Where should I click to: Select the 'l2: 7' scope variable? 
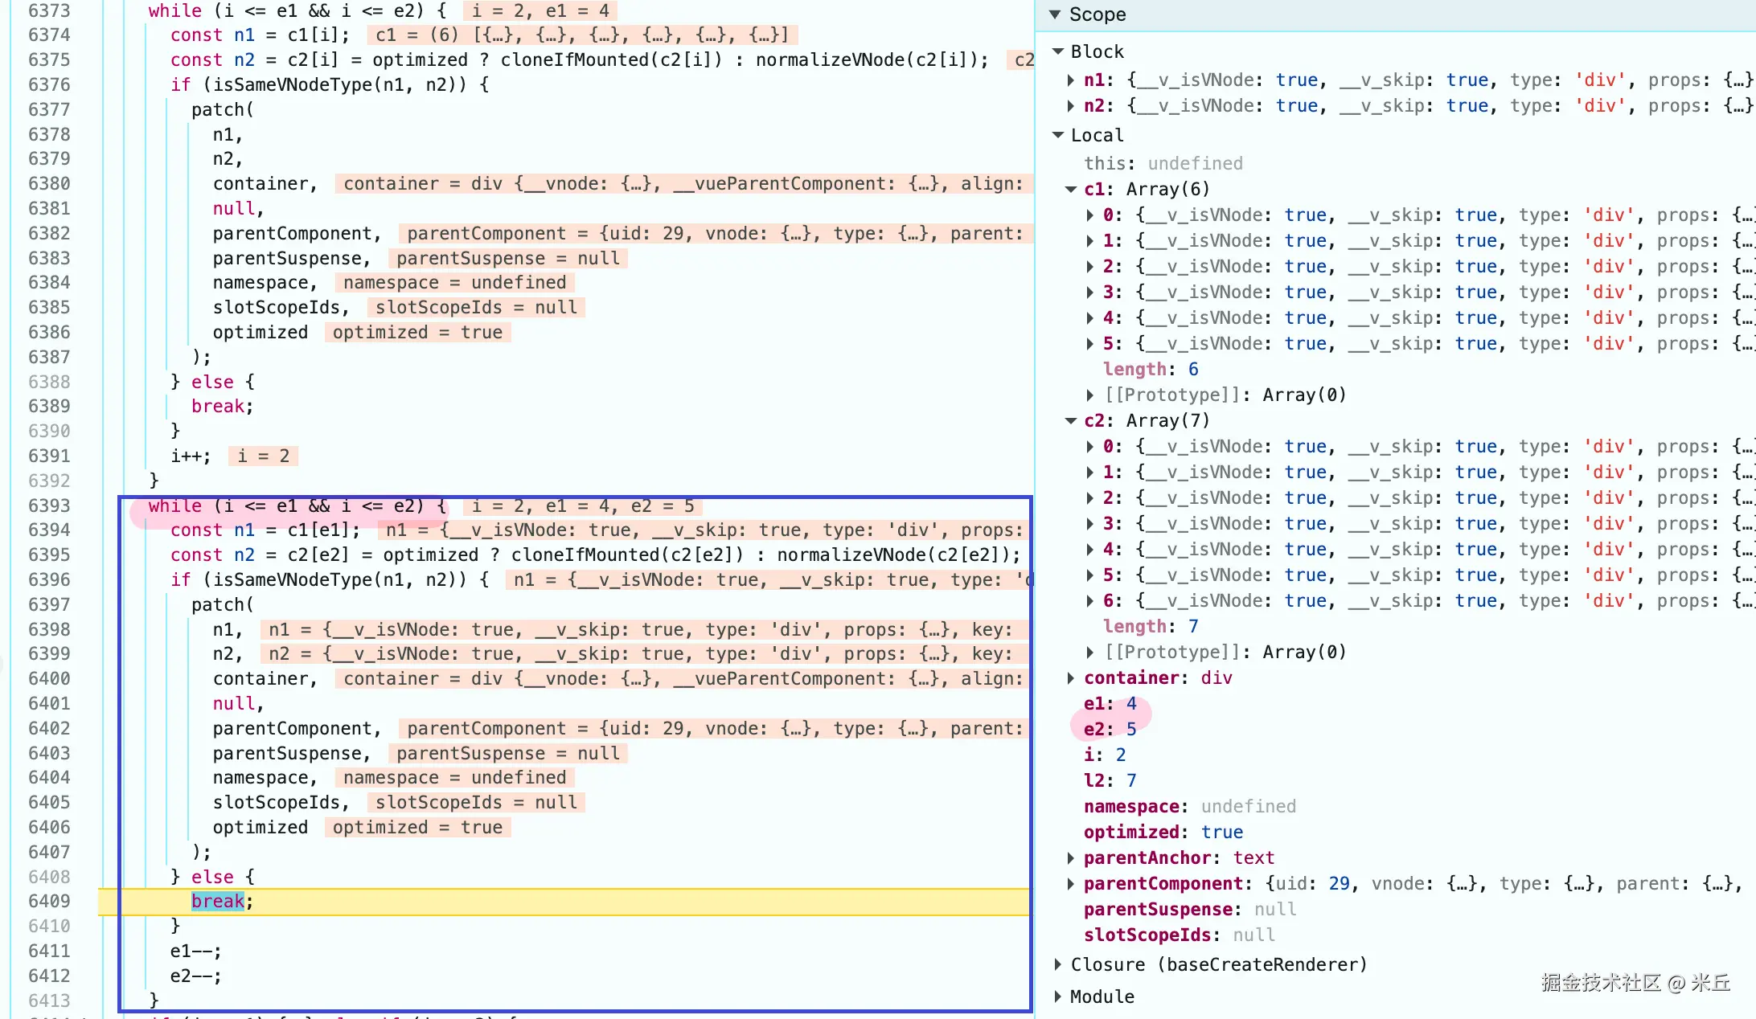point(1110,781)
